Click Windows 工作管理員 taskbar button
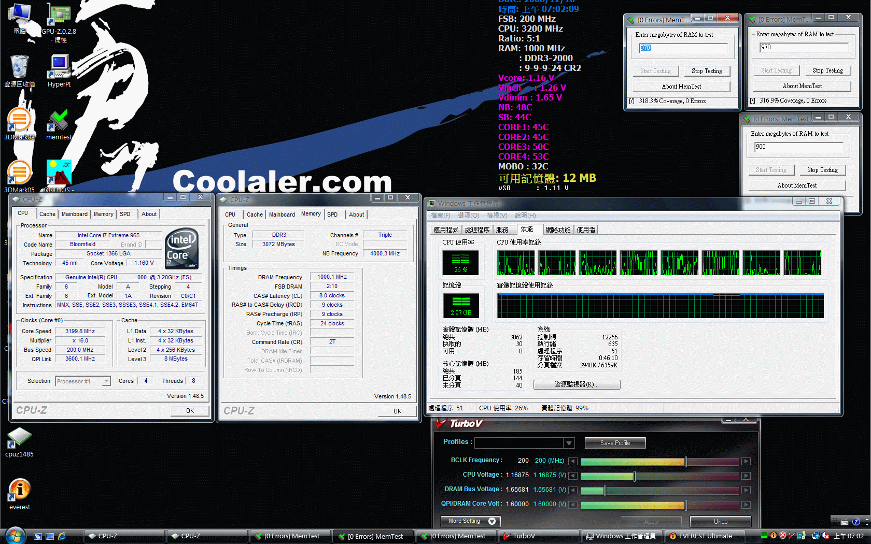This screenshot has width=871, height=544. click(x=623, y=536)
